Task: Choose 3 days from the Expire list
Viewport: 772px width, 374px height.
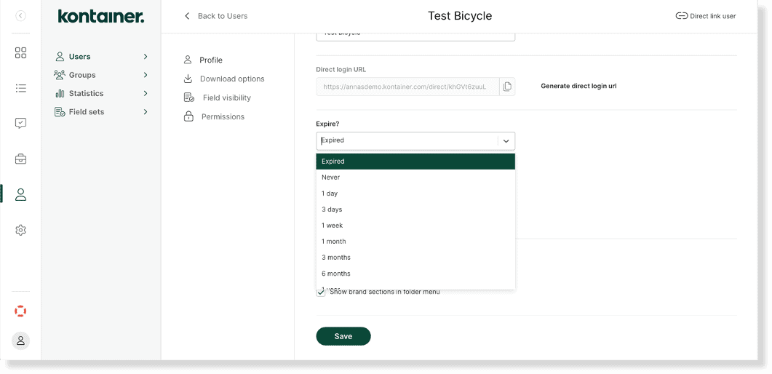Action: click(415, 209)
